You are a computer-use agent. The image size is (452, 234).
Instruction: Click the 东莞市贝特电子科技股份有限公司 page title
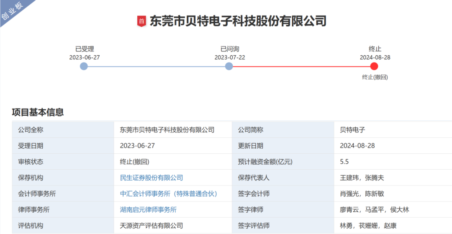(x=238, y=21)
